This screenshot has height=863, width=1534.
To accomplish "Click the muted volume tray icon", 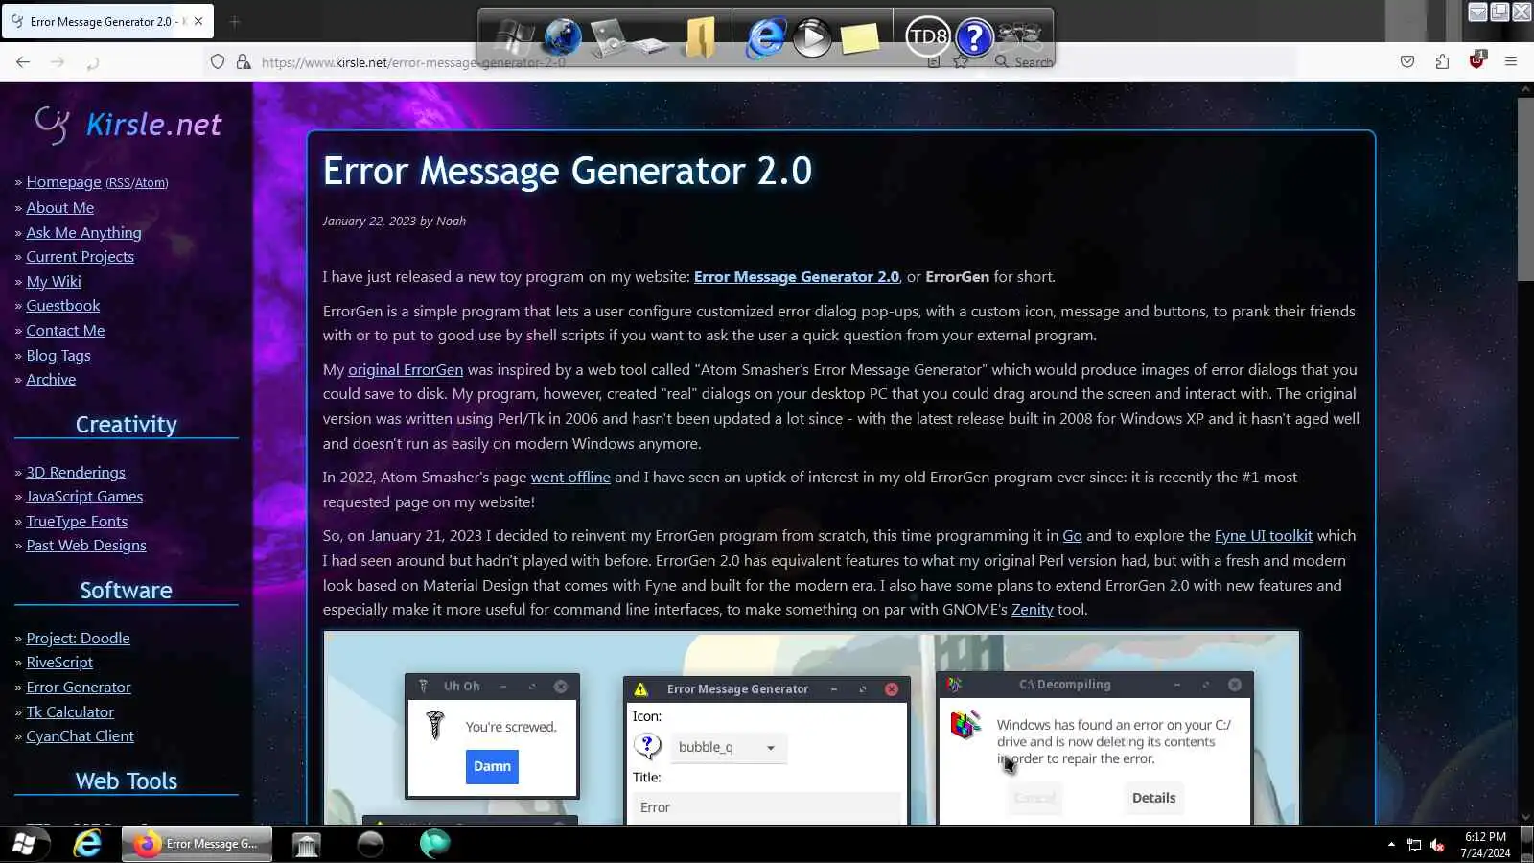I will (1437, 845).
